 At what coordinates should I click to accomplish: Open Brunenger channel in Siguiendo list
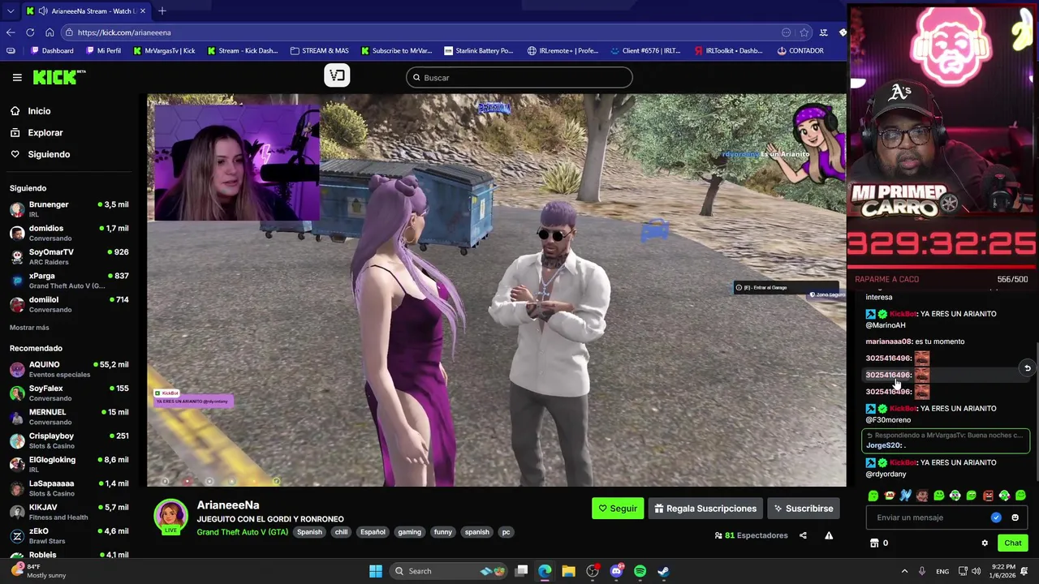pyautogui.click(x=69, y=208)
